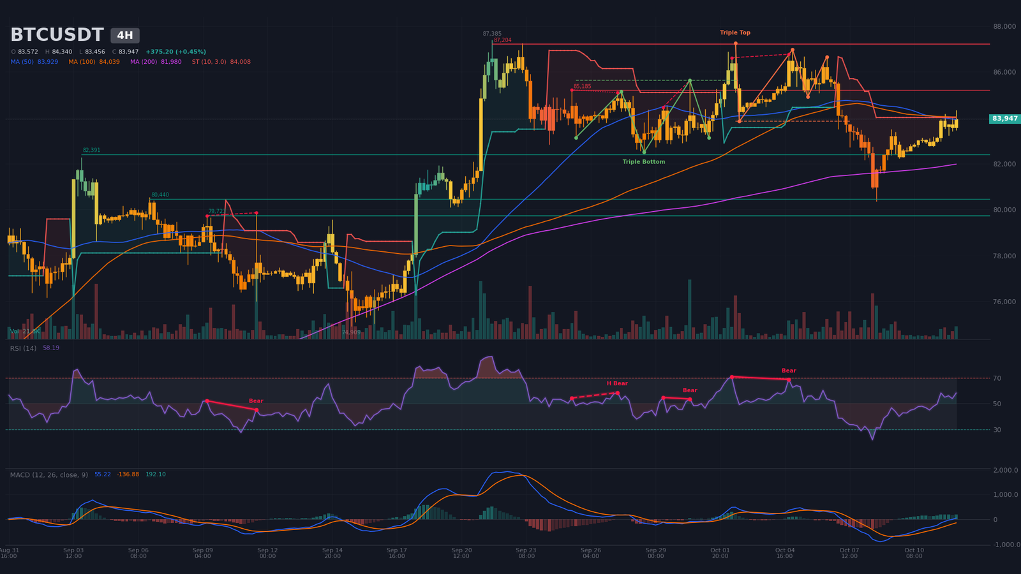This screenshot has height=574, width=1021.
Task: Click the RSI 50 midline axis label
Action: pos(997,404)
